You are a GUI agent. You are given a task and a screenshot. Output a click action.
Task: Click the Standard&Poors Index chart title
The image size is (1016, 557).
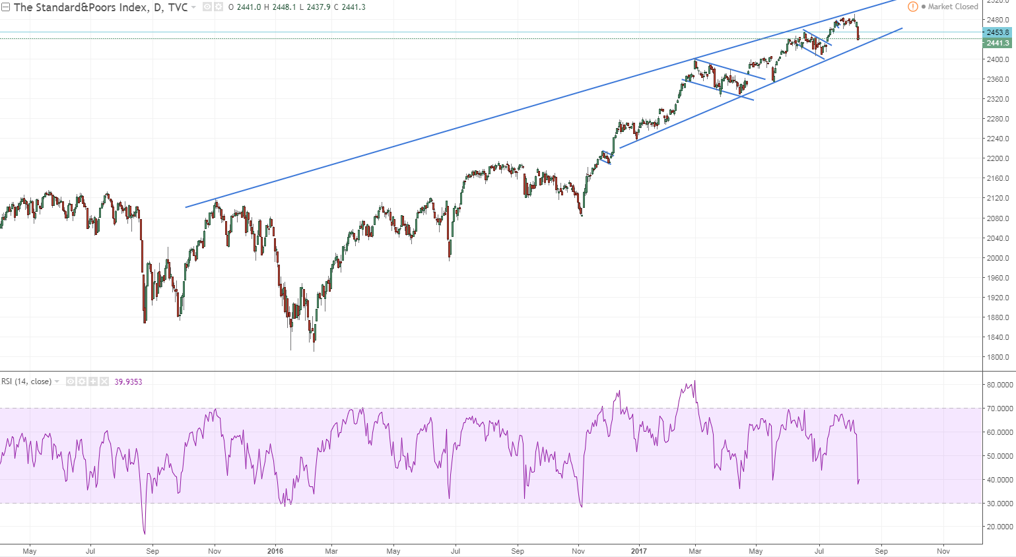100,7
